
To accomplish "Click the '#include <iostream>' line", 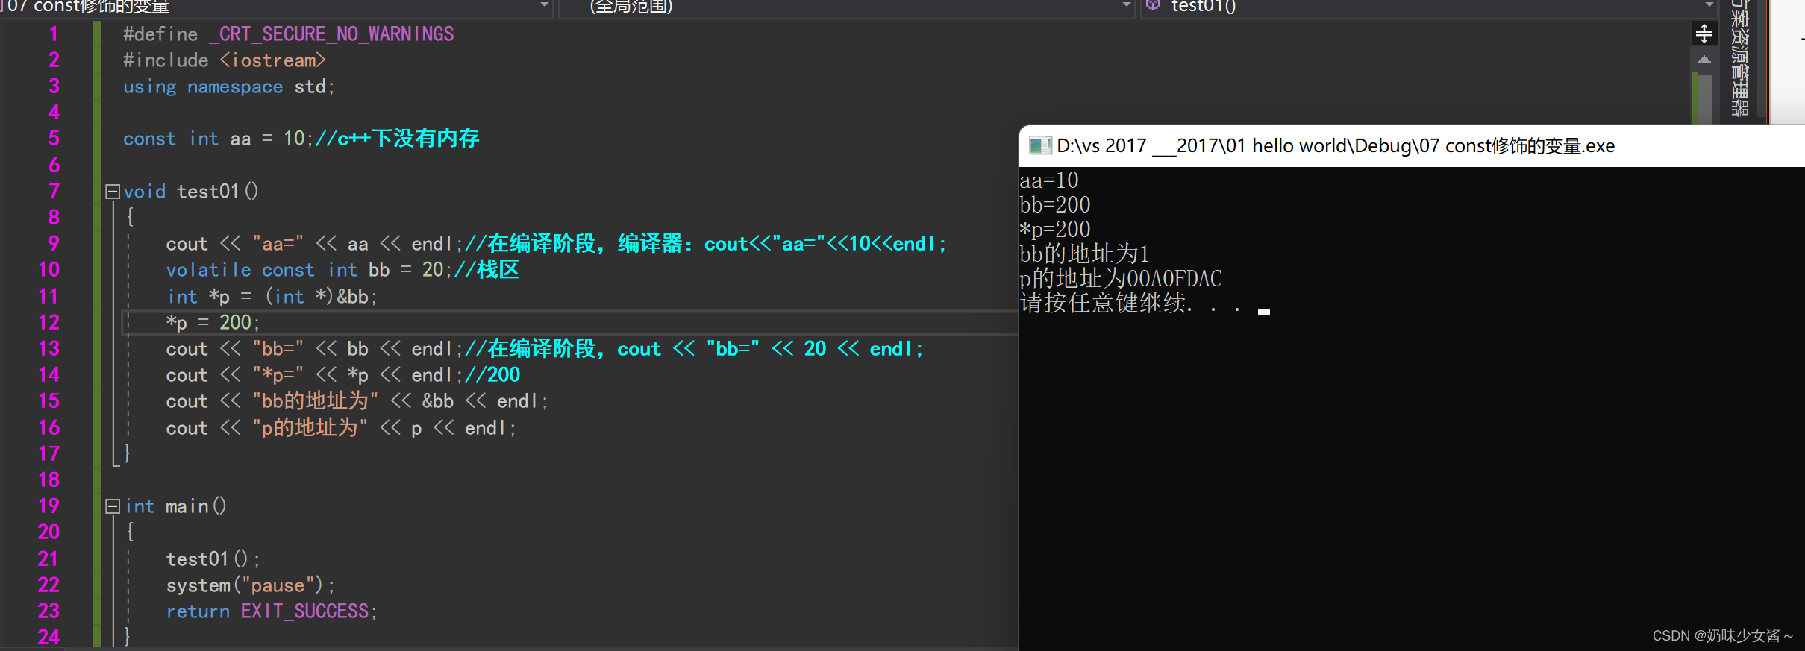I will click(x=225, y=60).
